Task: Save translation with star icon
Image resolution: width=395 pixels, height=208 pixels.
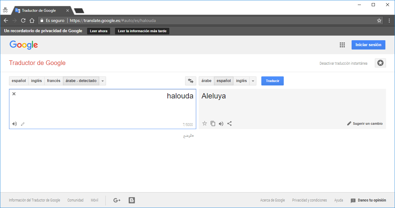Action: [205, 123]
